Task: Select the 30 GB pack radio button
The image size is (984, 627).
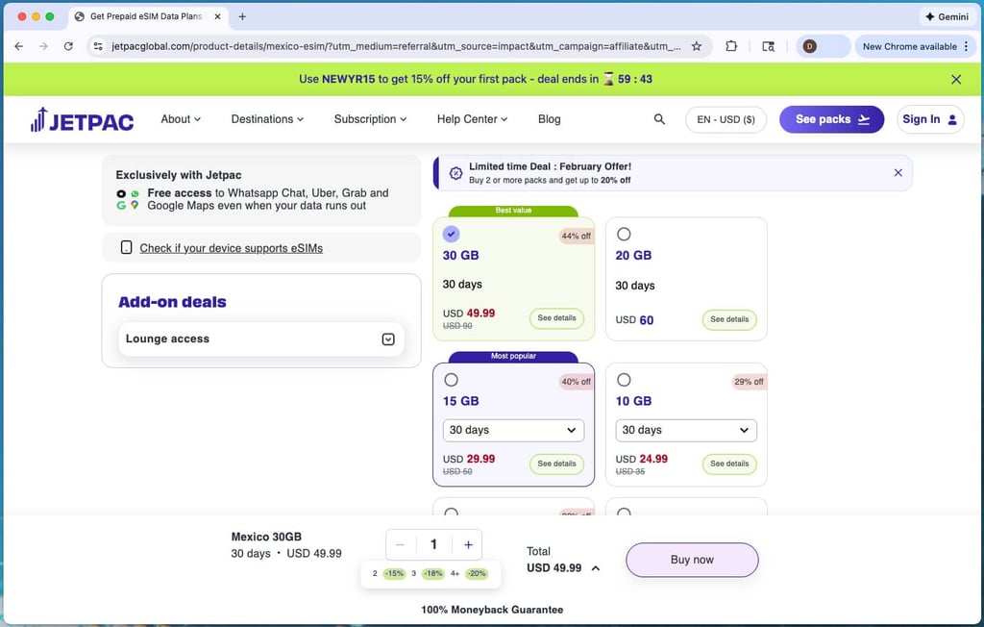Action: click(x=452, y=234)
